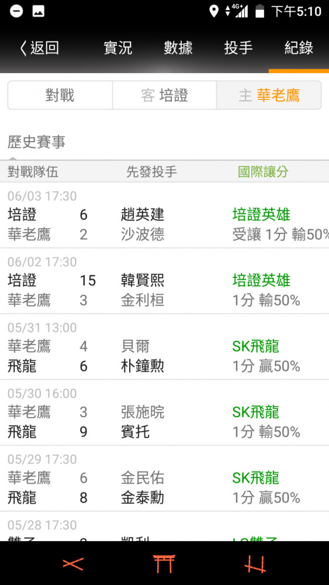Select the 對戰 segment
329x585 pixels.
60,95
